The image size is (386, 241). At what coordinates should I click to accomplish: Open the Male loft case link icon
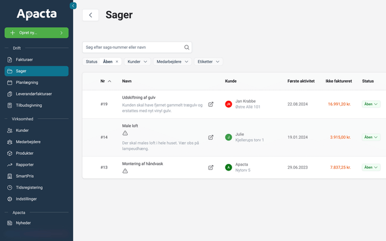(210, 137)
